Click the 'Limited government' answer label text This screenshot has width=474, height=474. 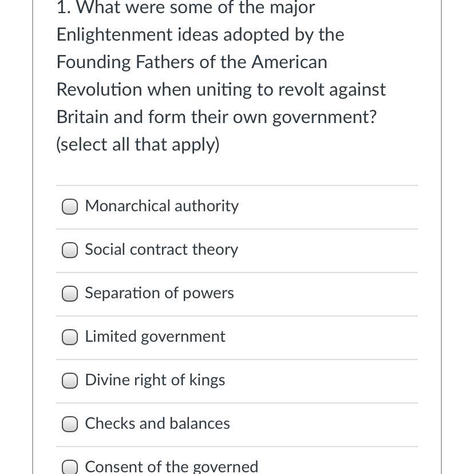(155, 337)
